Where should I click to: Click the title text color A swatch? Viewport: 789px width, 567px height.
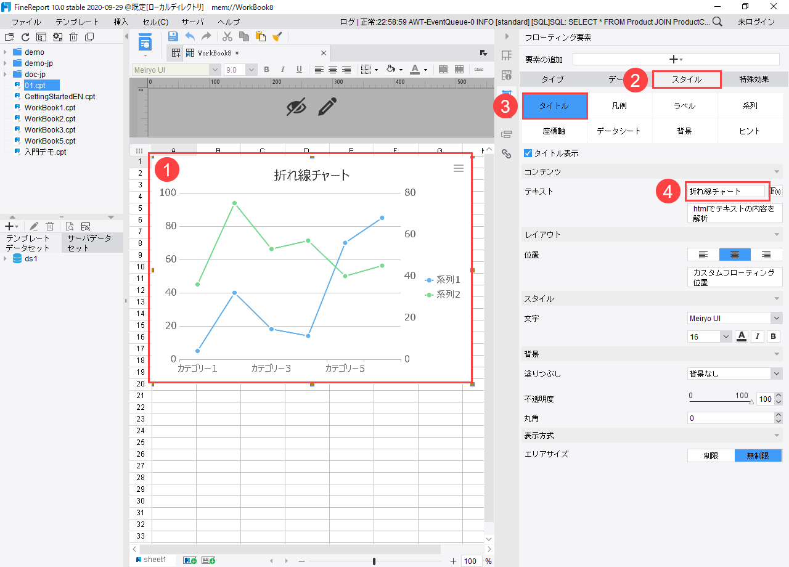pyautogui.click(x=742, y=337)
